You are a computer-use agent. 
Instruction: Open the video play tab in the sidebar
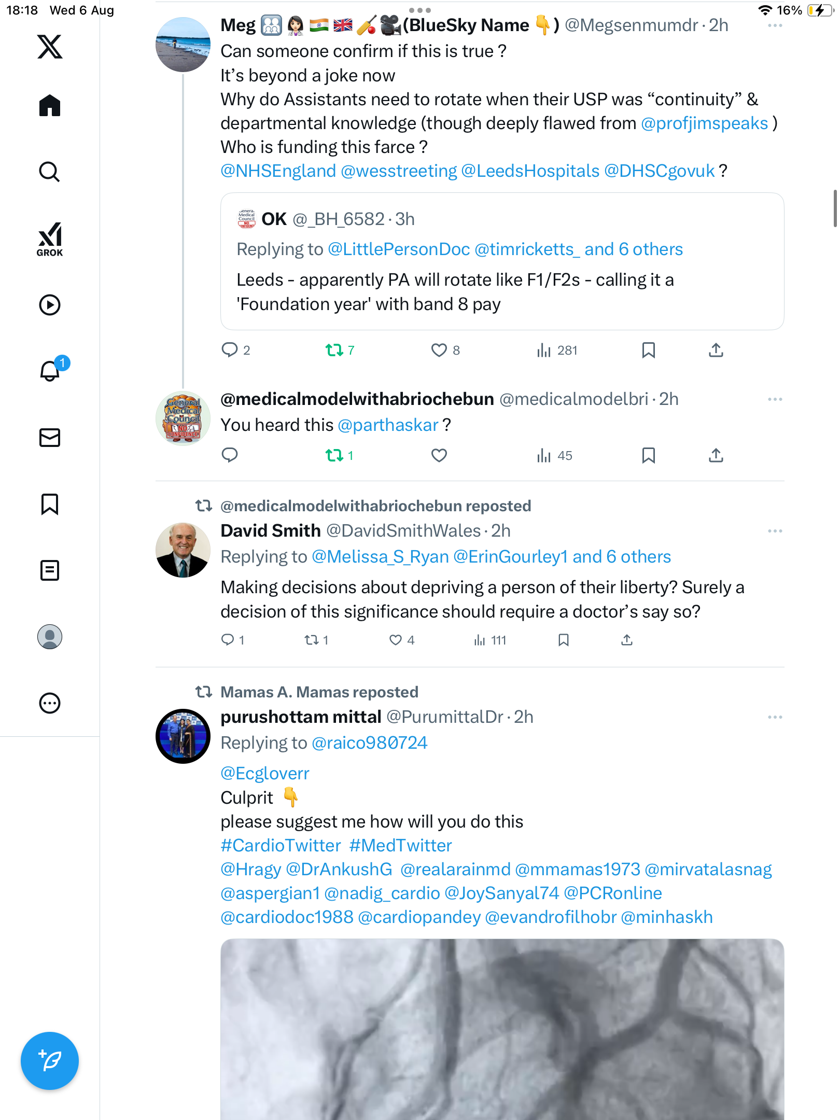[50, 305]
